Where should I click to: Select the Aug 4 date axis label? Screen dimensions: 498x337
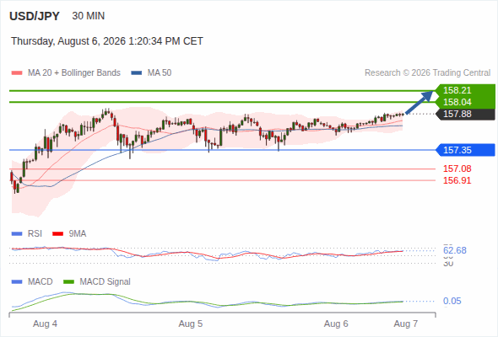45,324
